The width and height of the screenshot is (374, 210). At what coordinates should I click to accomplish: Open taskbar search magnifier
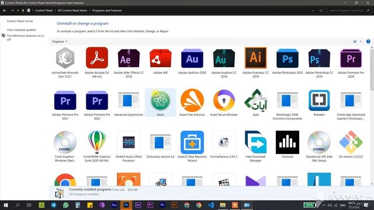click(18, 205)
